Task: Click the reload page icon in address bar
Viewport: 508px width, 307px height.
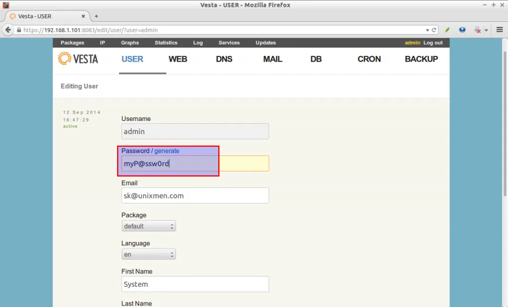Action: click(x=434, y=30)
